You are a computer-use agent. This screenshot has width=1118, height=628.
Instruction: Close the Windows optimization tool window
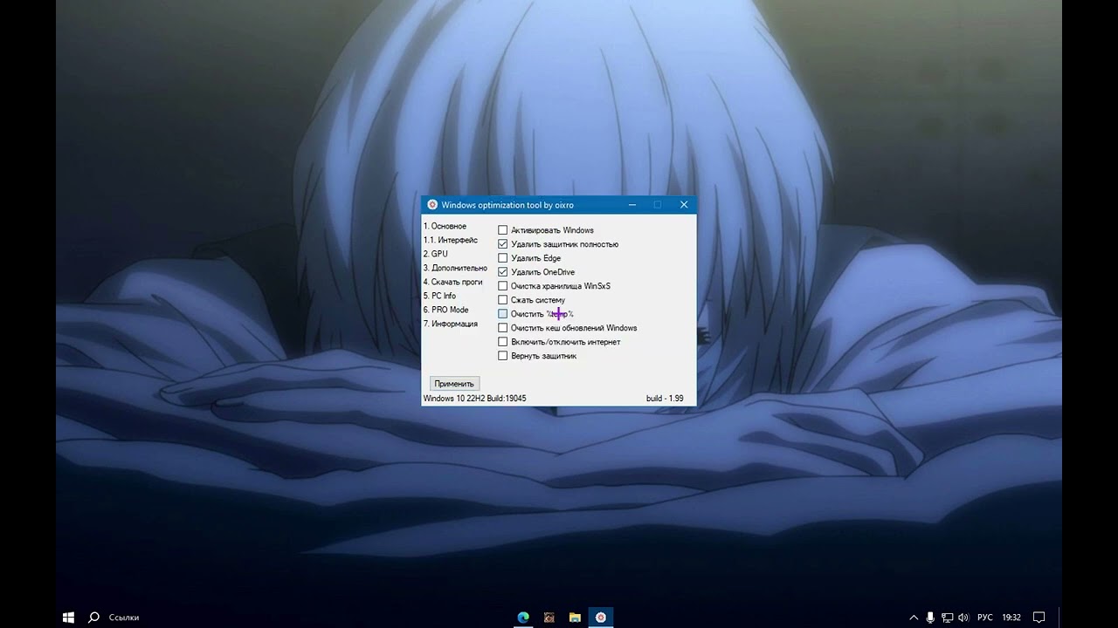(684, 205)
